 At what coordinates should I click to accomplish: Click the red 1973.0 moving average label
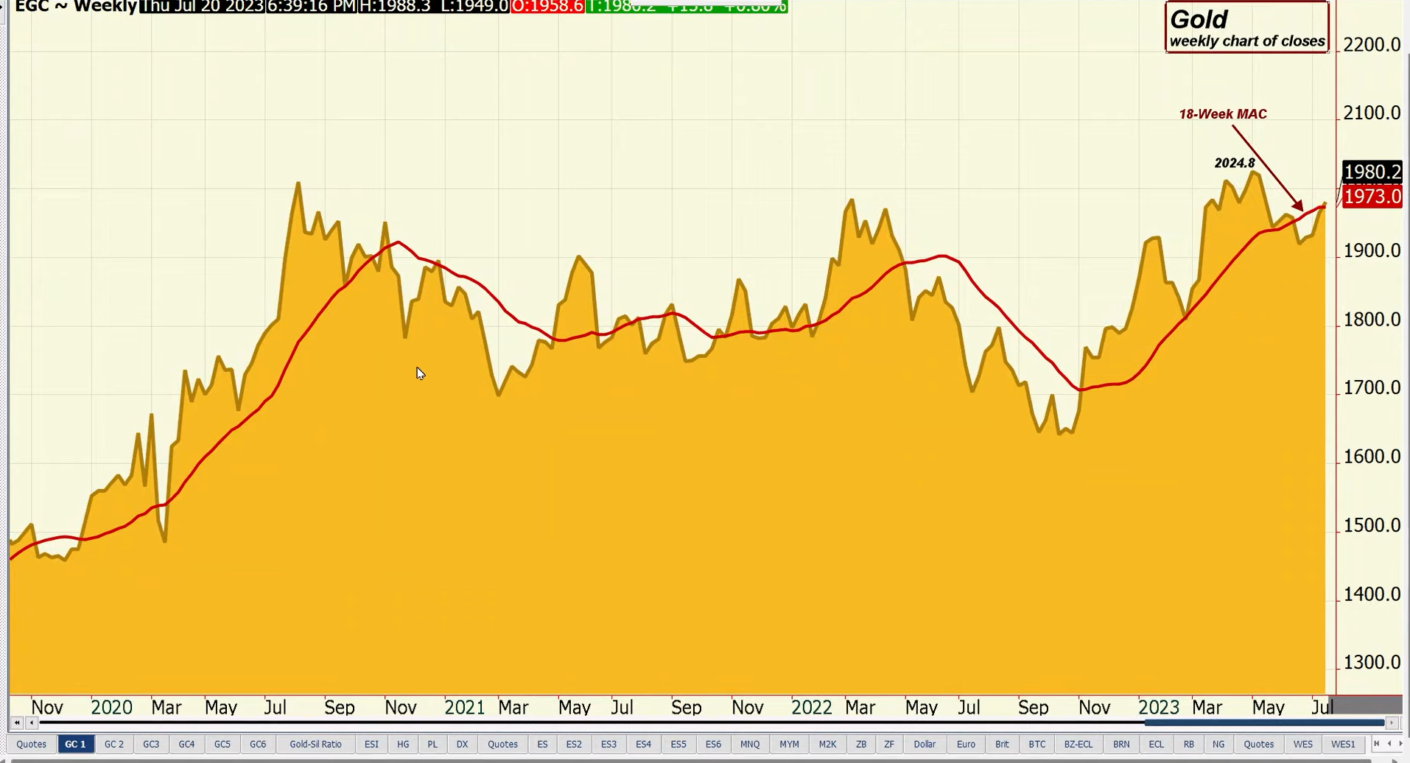tap(1372, 197)
